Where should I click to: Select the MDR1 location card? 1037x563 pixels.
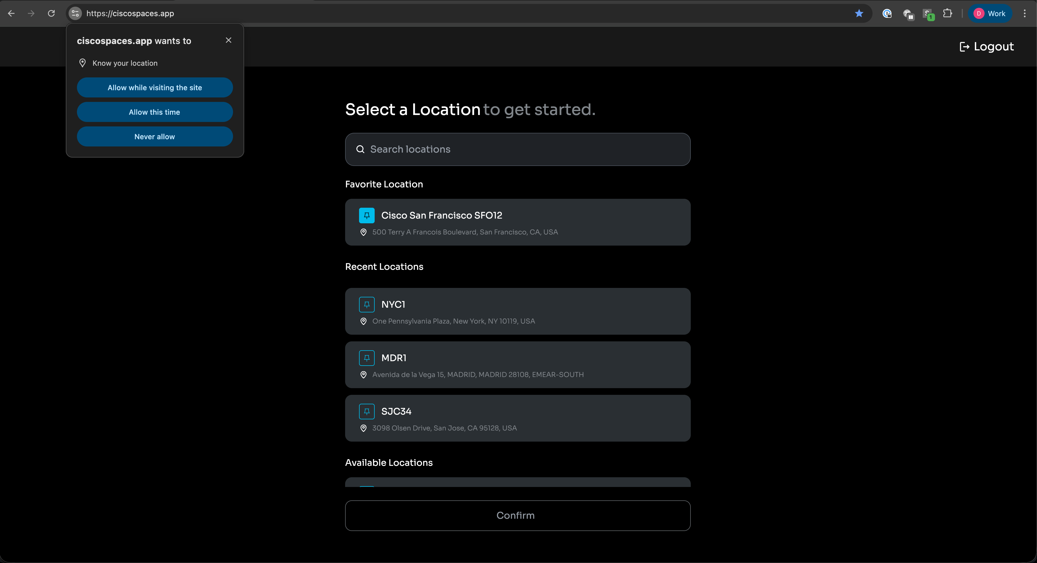(x=518, y=364)
